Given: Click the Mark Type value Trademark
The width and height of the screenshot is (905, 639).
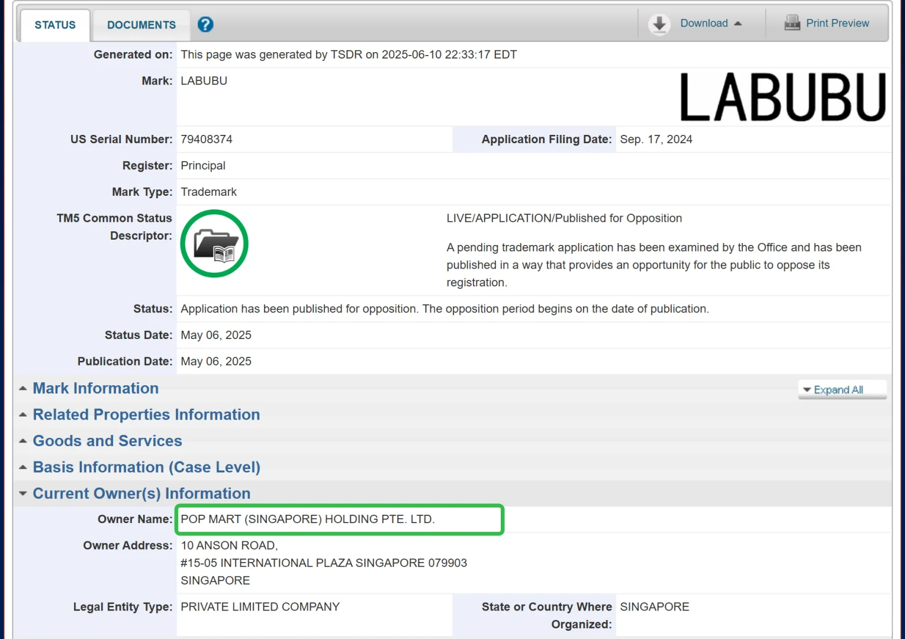Looking at the screenshot, I should pos(208,192).
